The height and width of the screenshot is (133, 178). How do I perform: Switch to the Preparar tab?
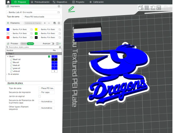click(x=20, y=2)
